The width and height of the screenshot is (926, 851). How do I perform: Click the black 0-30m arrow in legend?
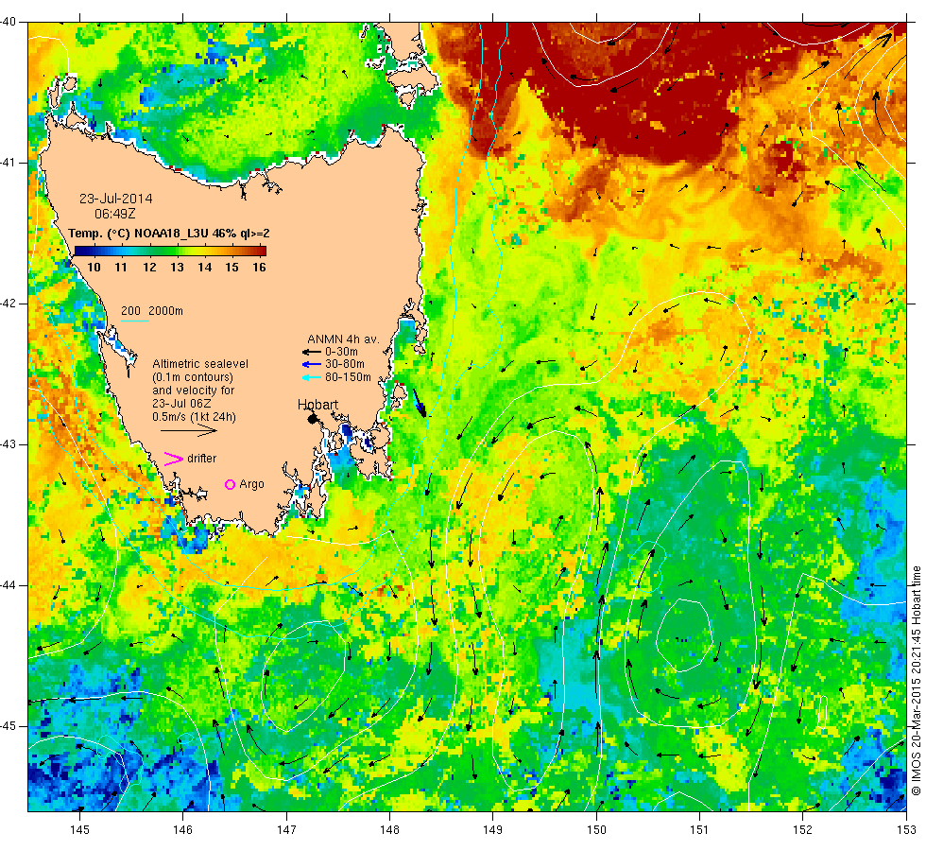(311, 352)
